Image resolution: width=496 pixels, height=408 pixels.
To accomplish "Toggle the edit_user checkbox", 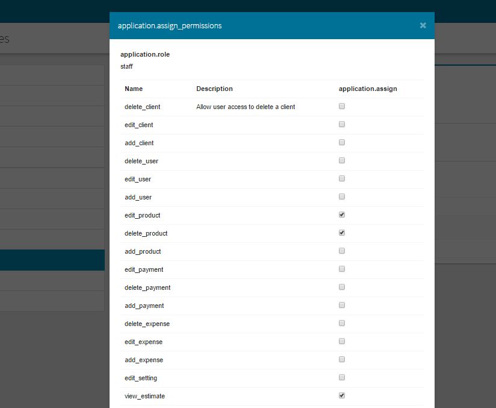I will (x=342, y=178).
